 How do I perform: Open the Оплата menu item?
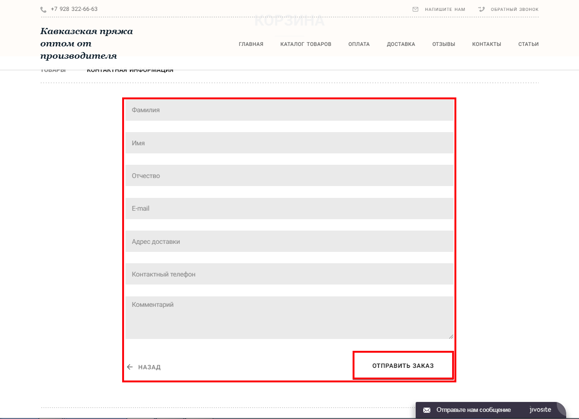click(359, 44)
